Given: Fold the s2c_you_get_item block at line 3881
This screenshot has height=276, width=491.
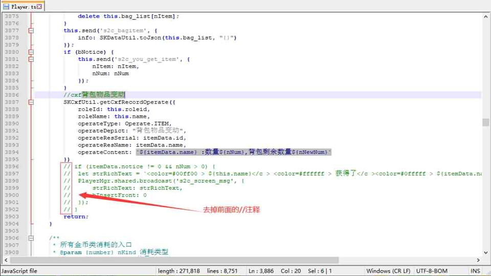Looking at the screenshot, I should 31,59.
